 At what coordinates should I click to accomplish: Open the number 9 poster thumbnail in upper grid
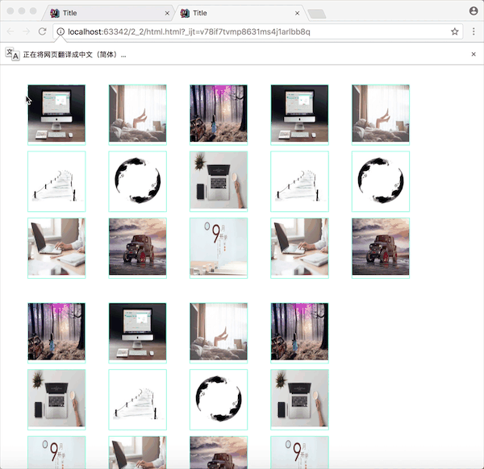(x=219, y=247)
